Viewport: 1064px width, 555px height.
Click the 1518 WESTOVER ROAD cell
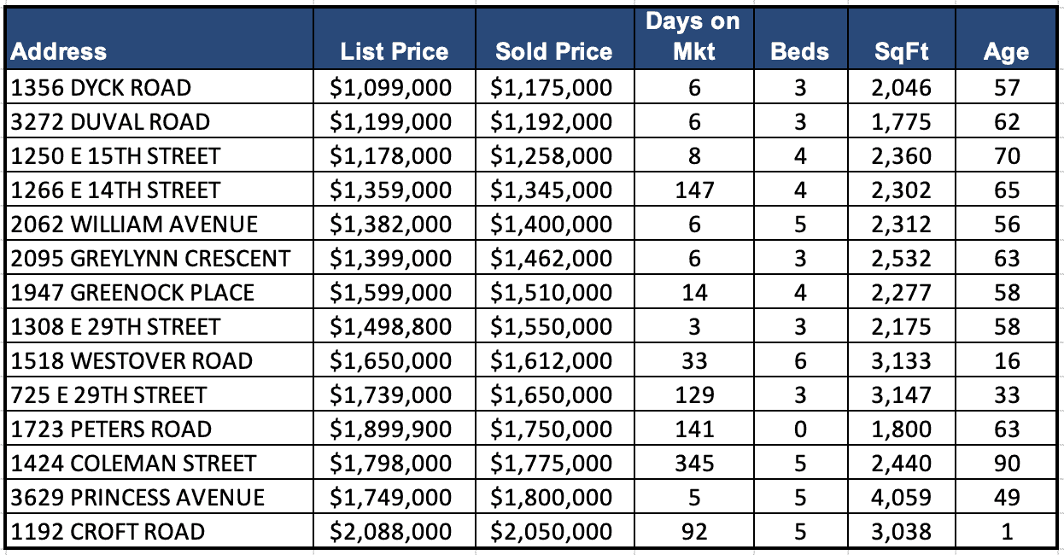[132, 360]
